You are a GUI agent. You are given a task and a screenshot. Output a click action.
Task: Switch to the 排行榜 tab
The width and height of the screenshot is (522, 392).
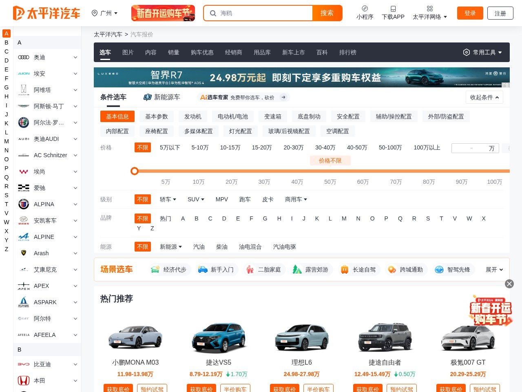pyautogui.click(x=347, y=52)
